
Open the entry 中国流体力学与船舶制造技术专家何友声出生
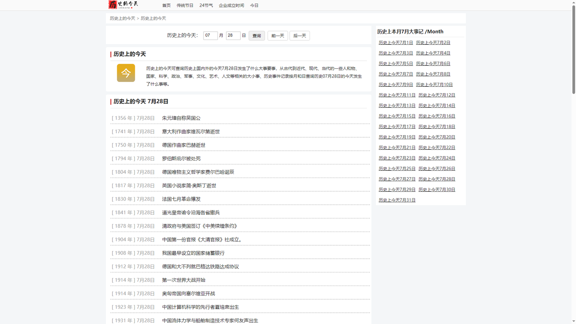pos(210,320)
